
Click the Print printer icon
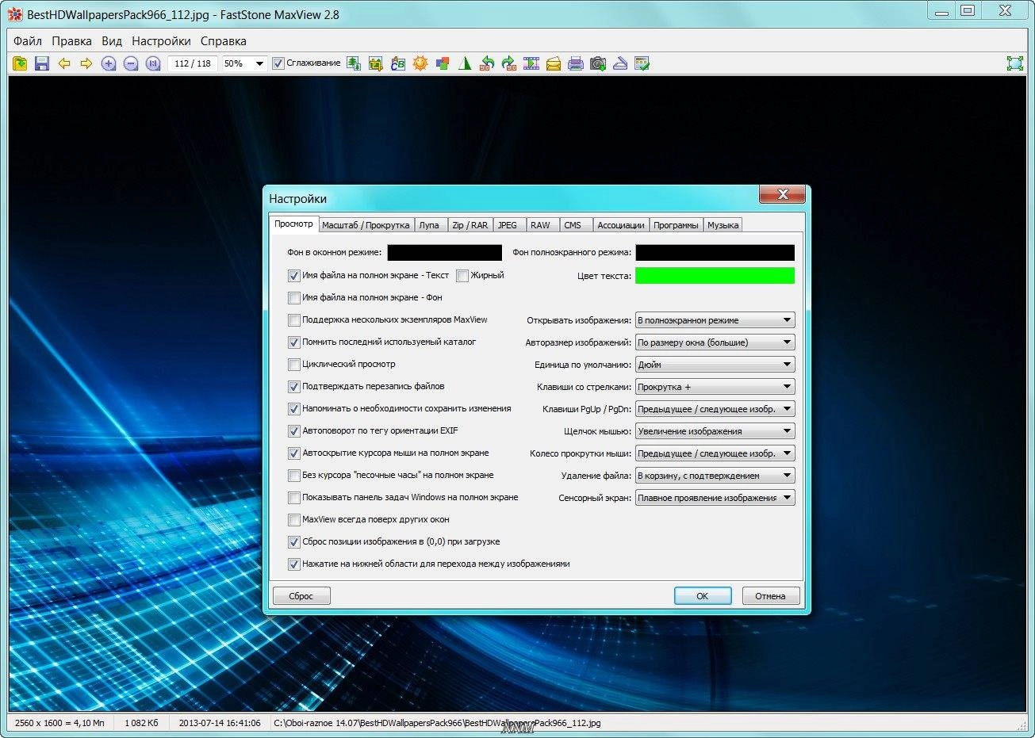pyautogui.click(x=576, y=63)
